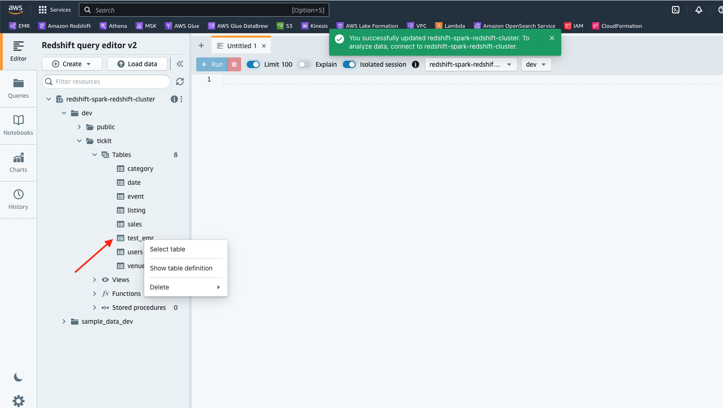Dismiss the success notification
723x408 pixels.
click(x=552, y=38)
